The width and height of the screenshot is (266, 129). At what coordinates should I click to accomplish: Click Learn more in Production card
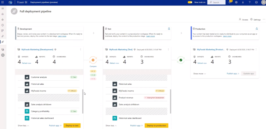(227, 36)
